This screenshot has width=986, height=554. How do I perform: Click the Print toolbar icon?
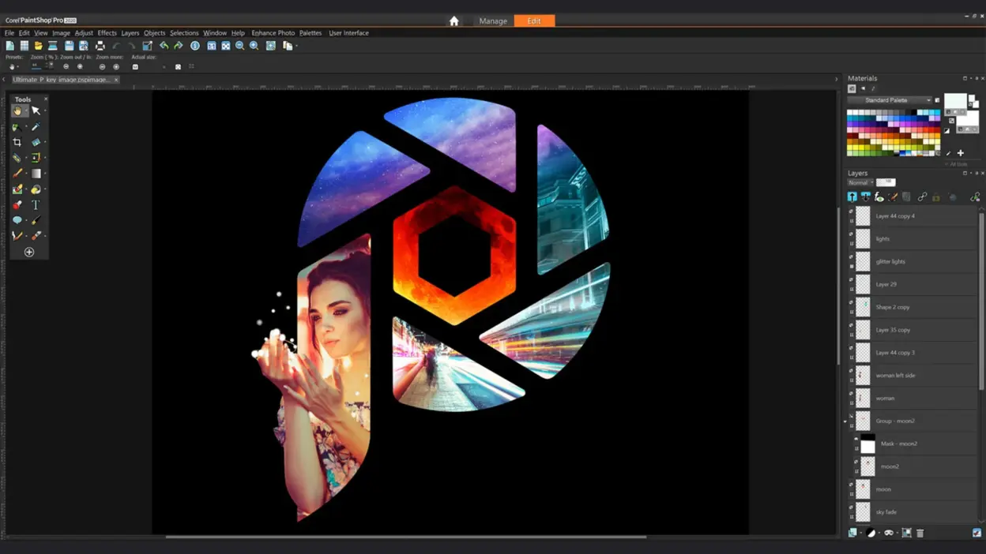click(x=100, y=46)
